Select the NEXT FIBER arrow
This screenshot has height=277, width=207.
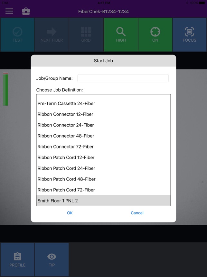pyautogui.click(x=52, y=35)
